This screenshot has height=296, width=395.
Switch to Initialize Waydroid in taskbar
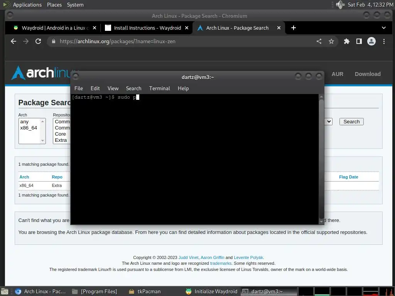pos(212,291)
